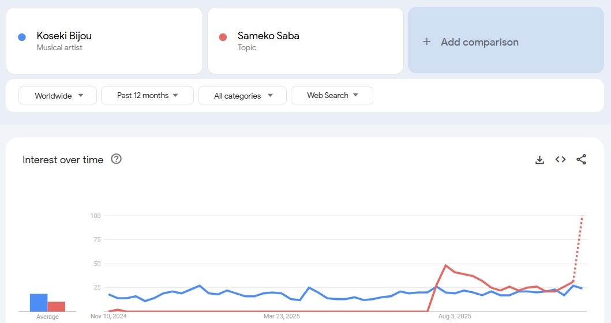This screenshot has width=611, height=323.
Task: Share the interest over time chart
Action: tap(581, 160)
